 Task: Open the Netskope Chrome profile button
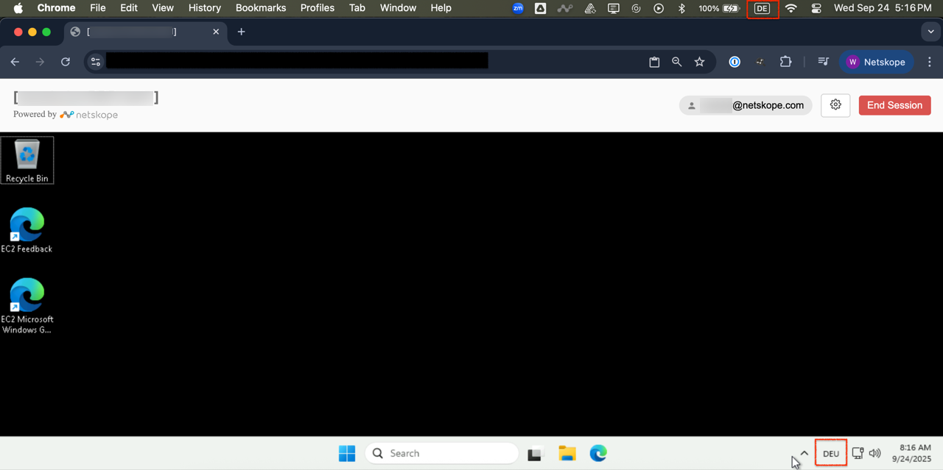tap(877, 62)
